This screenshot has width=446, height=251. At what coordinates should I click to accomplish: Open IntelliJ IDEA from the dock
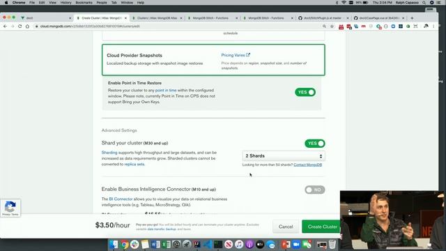pyautogui.click(x=197, y=245)
